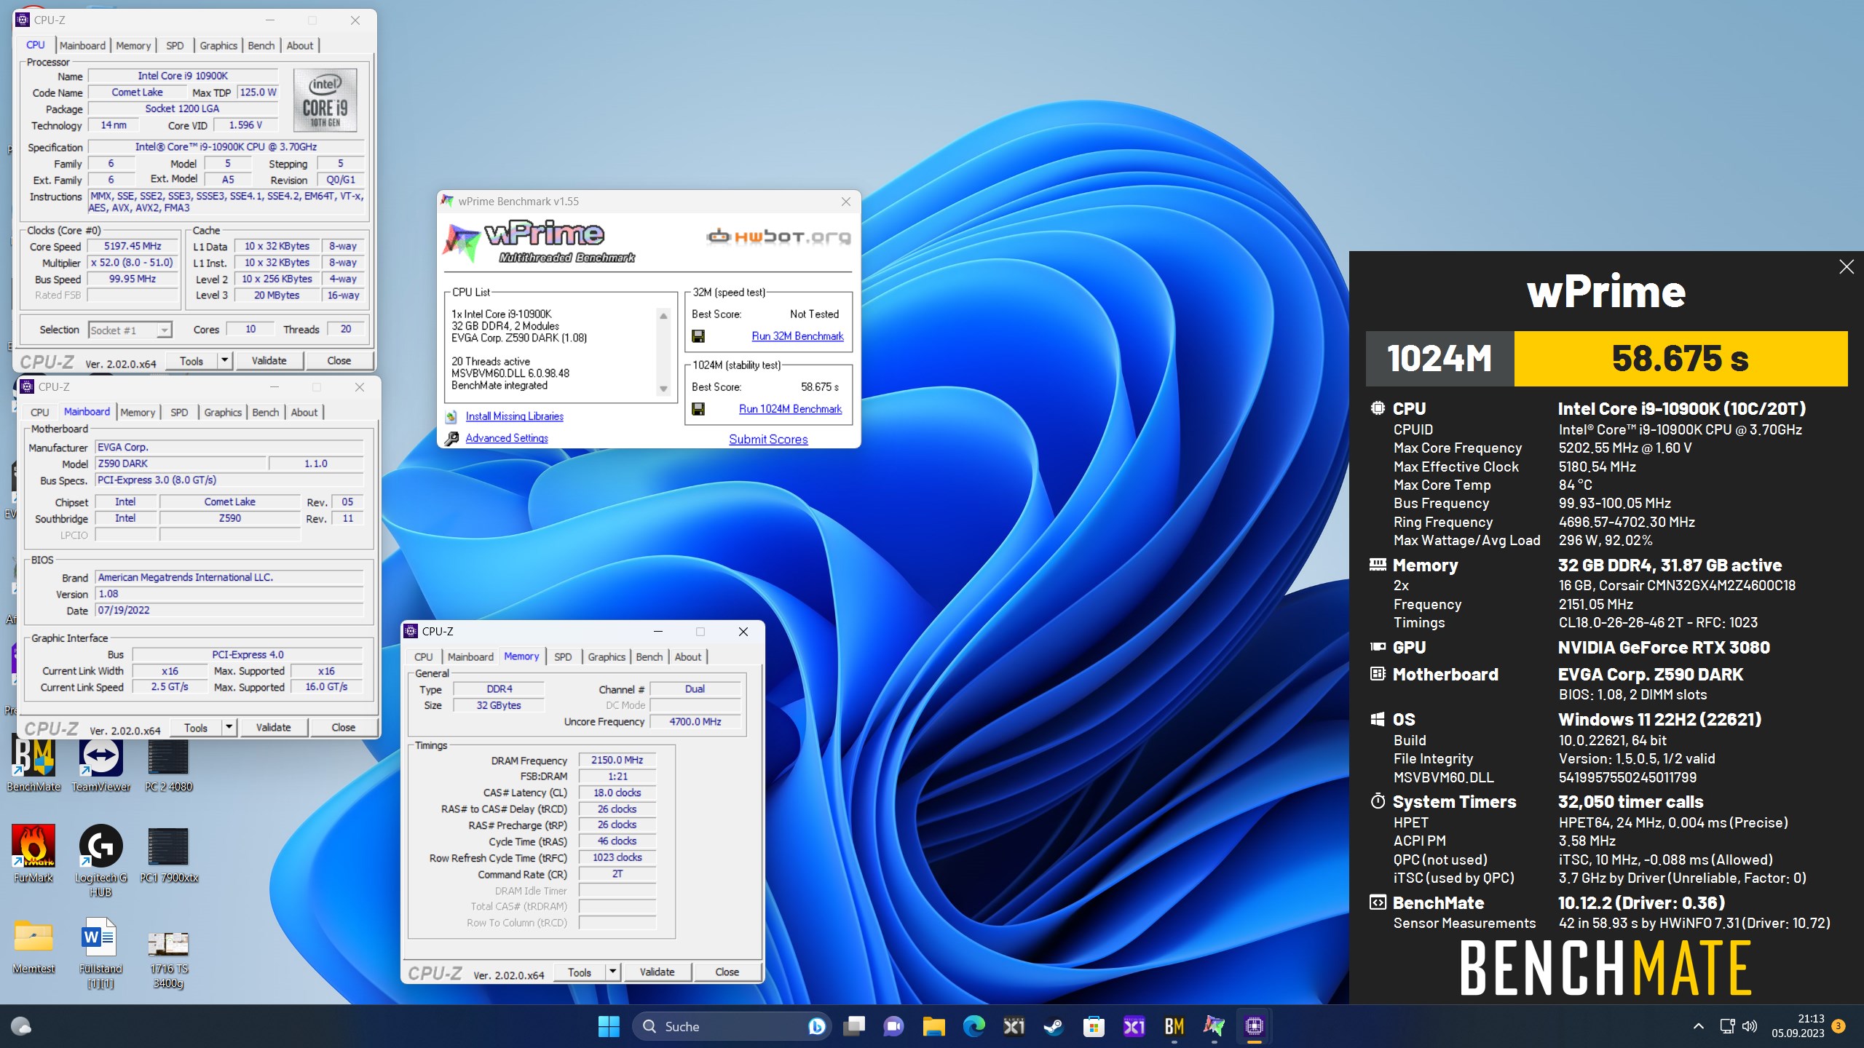
Task: Click the save icon beside Run 1024M Benchmark
Action: pyautogui.click(x=698, y=409)
